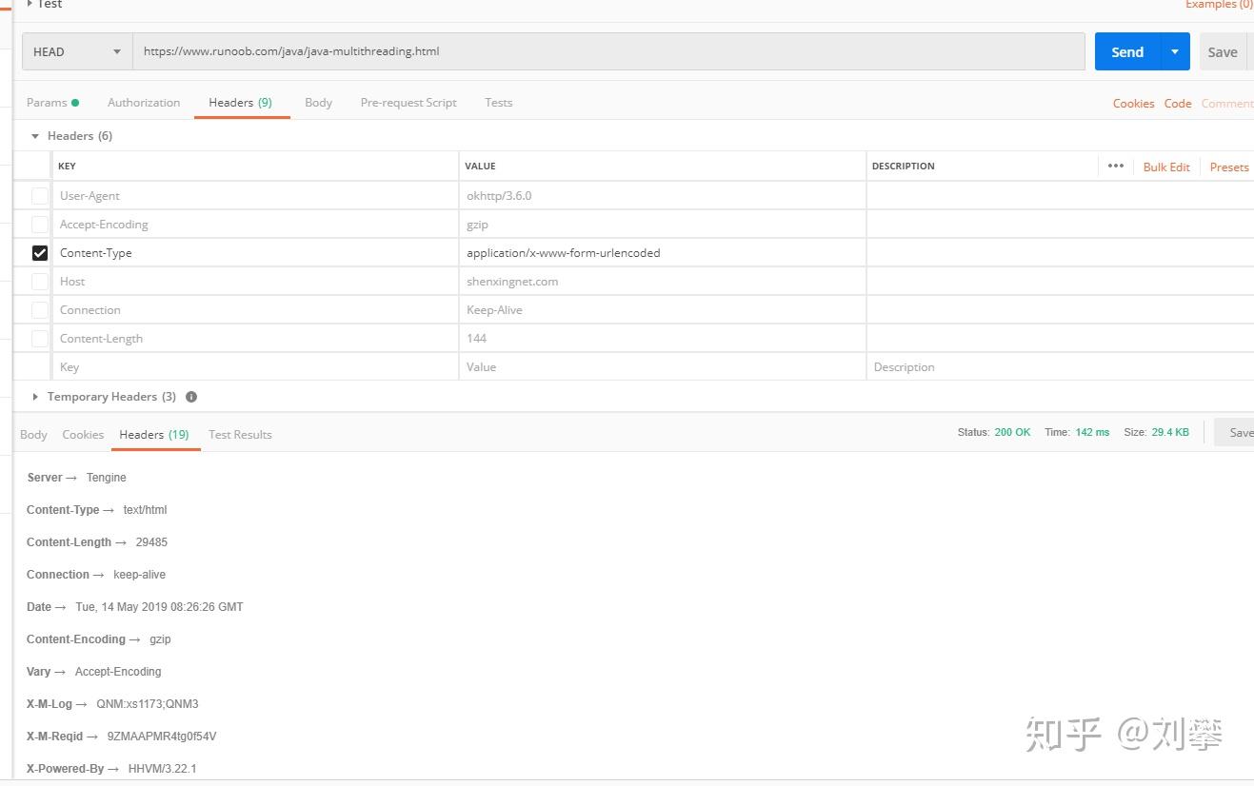Open the Presets link

[x=1229, y=167]
